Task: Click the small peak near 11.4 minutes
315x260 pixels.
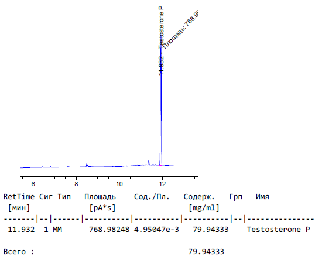Action: [149, 163]
